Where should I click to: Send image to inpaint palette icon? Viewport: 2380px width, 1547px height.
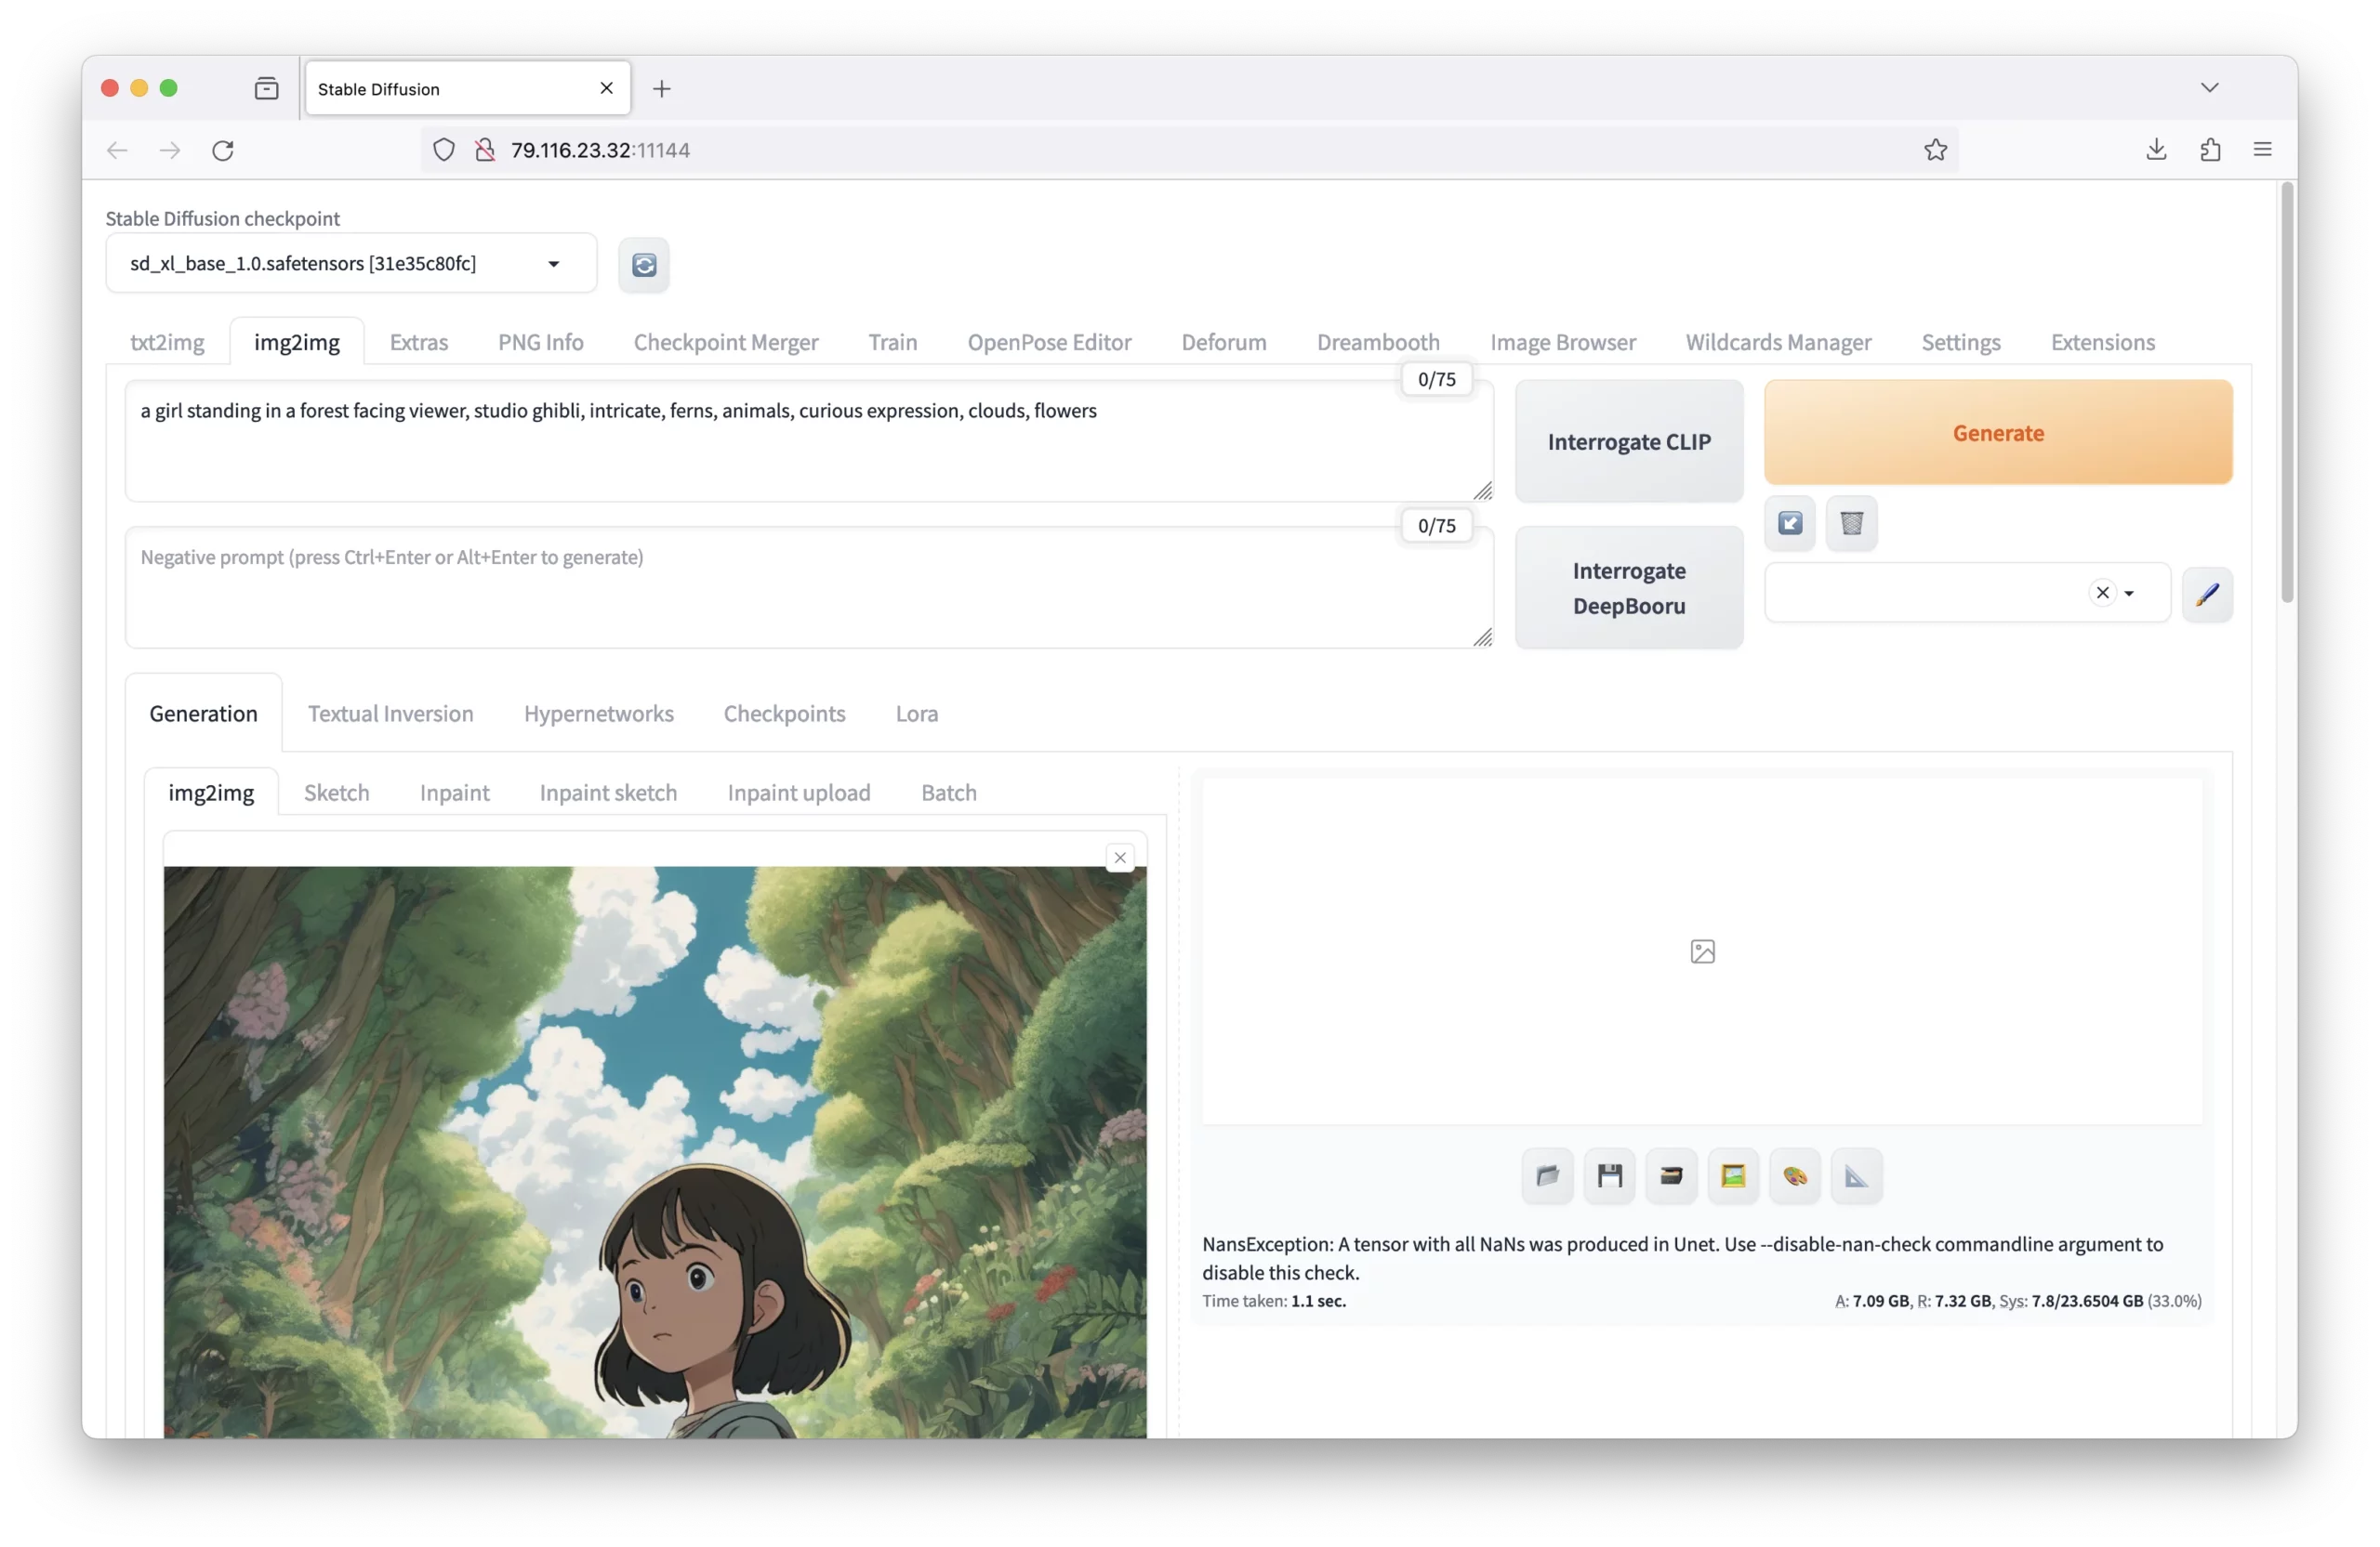click(1795, 1175)
